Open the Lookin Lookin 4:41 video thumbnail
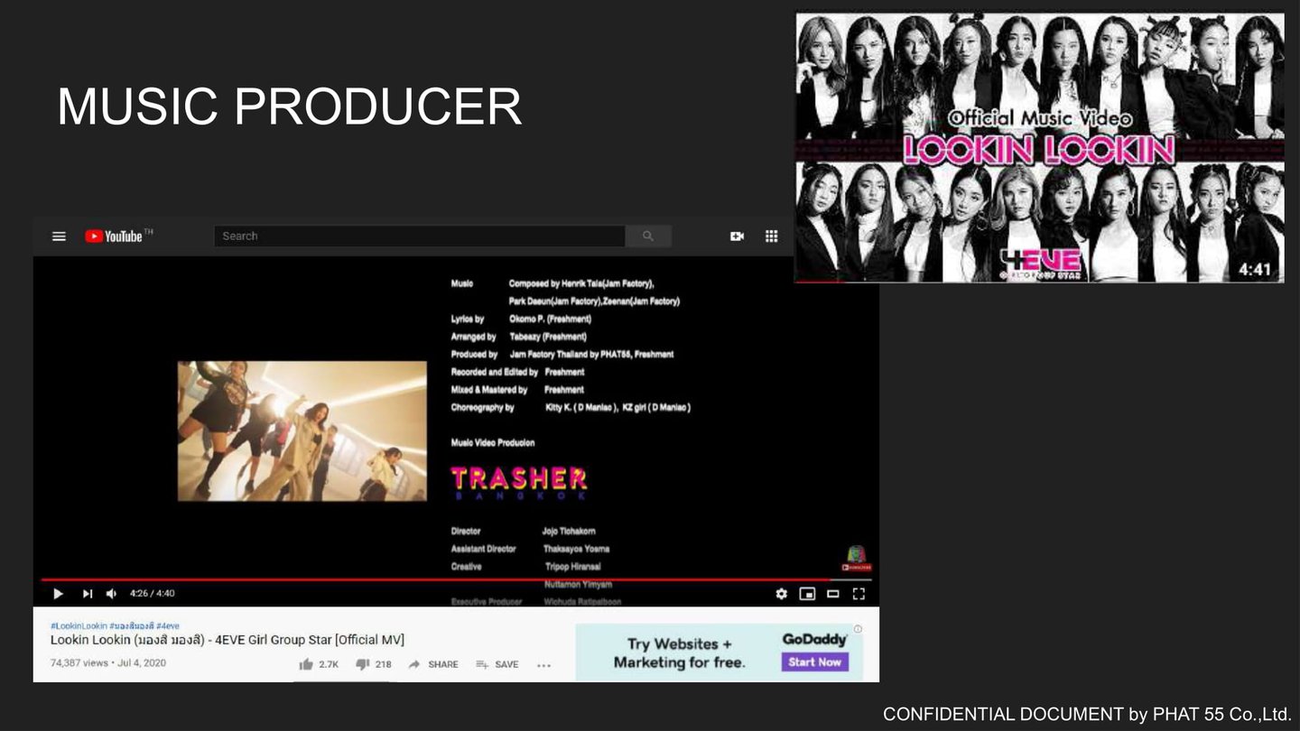 1039,147
